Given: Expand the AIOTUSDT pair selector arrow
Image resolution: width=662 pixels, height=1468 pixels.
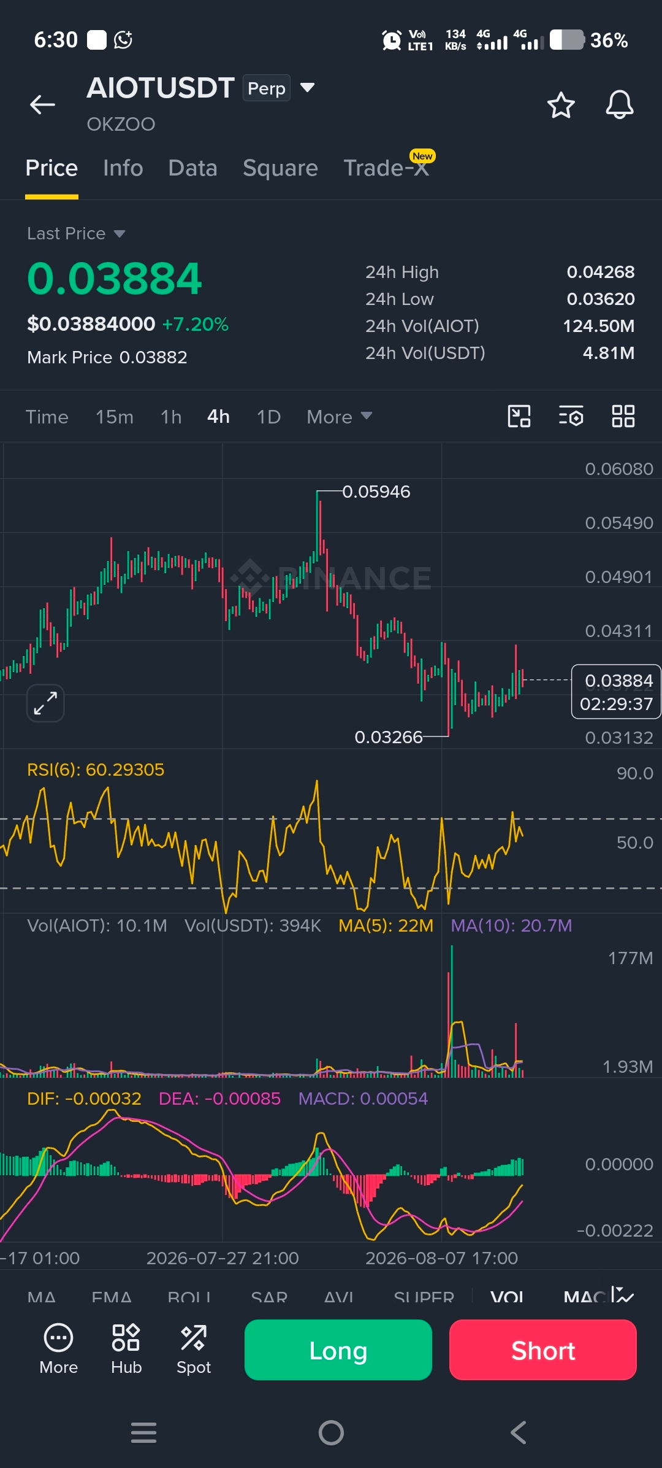Looking at the screenshot, I should pos(307,88).
